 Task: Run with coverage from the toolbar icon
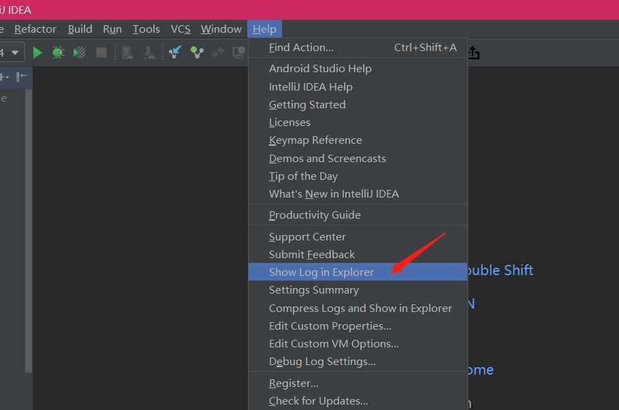pyautogui.click(x=80, y=52)
